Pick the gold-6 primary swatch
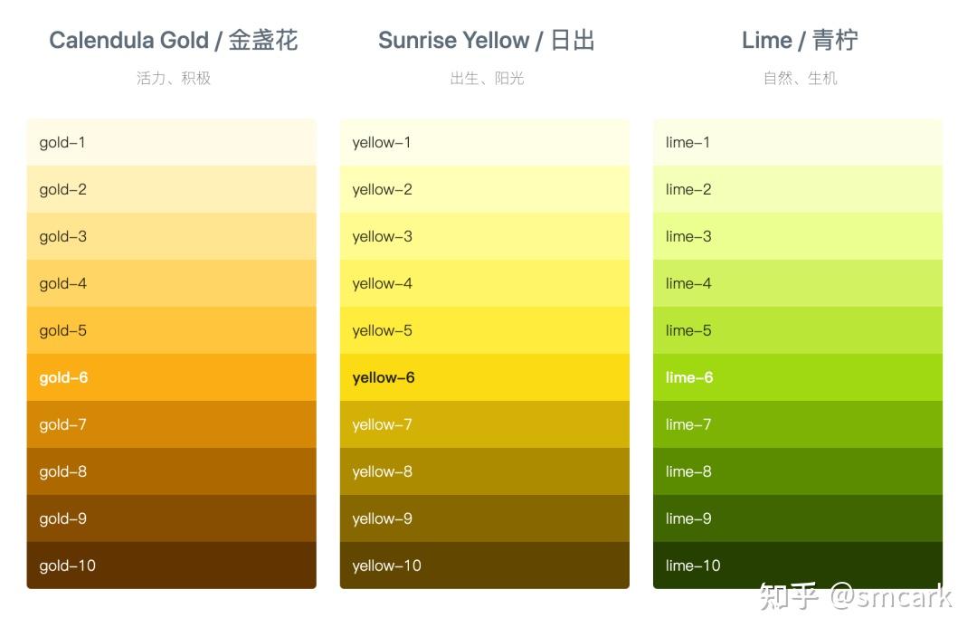Image resolution: width=977 pixels, height=637 pixels. [x=171, y=377]
